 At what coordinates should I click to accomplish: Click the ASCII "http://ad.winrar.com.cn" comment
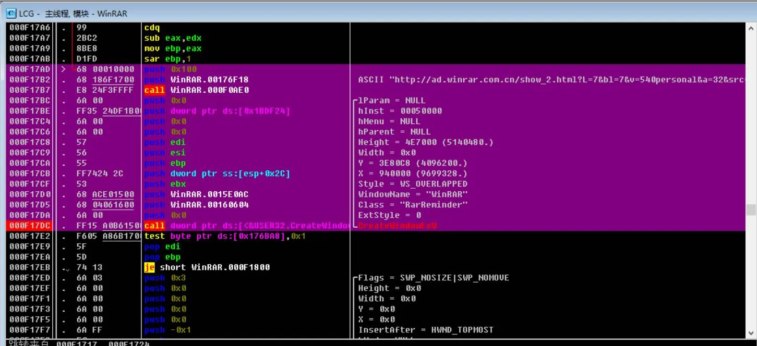551,80
